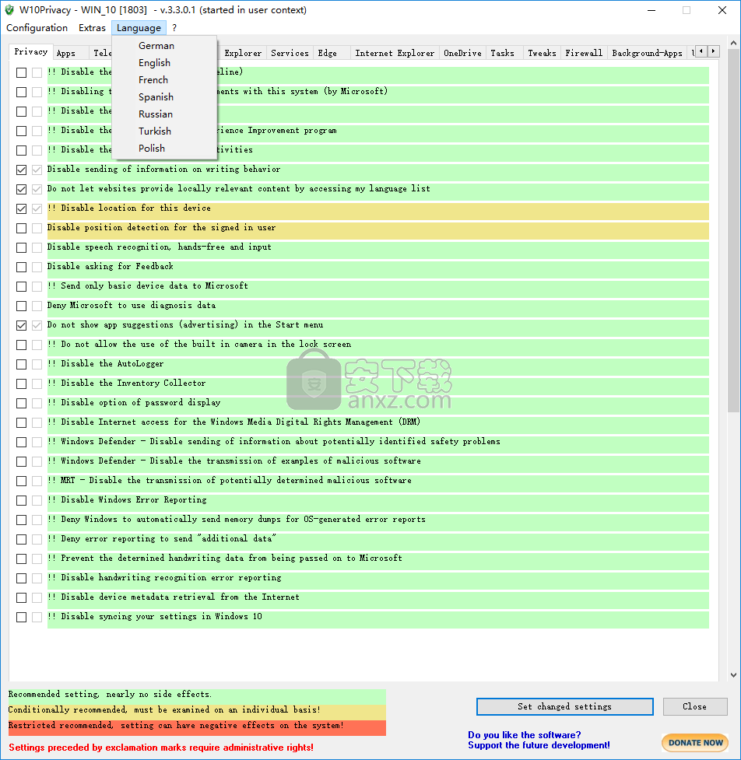
Task: Switch to the Apps tab
Action: (x=66, y=54)
